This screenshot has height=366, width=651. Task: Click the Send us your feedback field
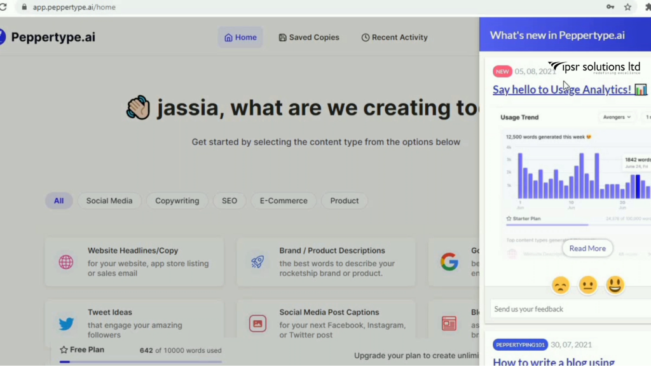[571, 309]
